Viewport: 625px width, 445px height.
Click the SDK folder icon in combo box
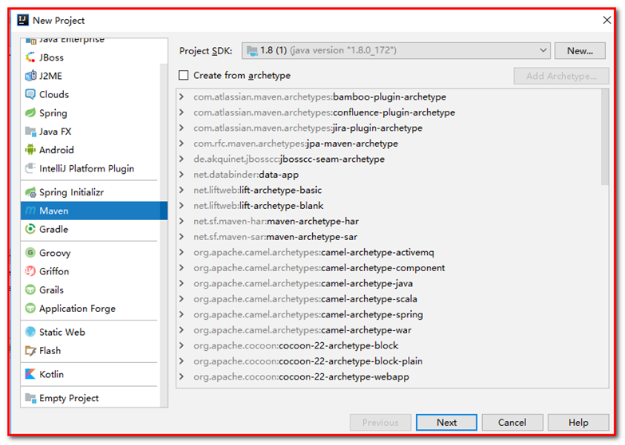coord(252,50)
